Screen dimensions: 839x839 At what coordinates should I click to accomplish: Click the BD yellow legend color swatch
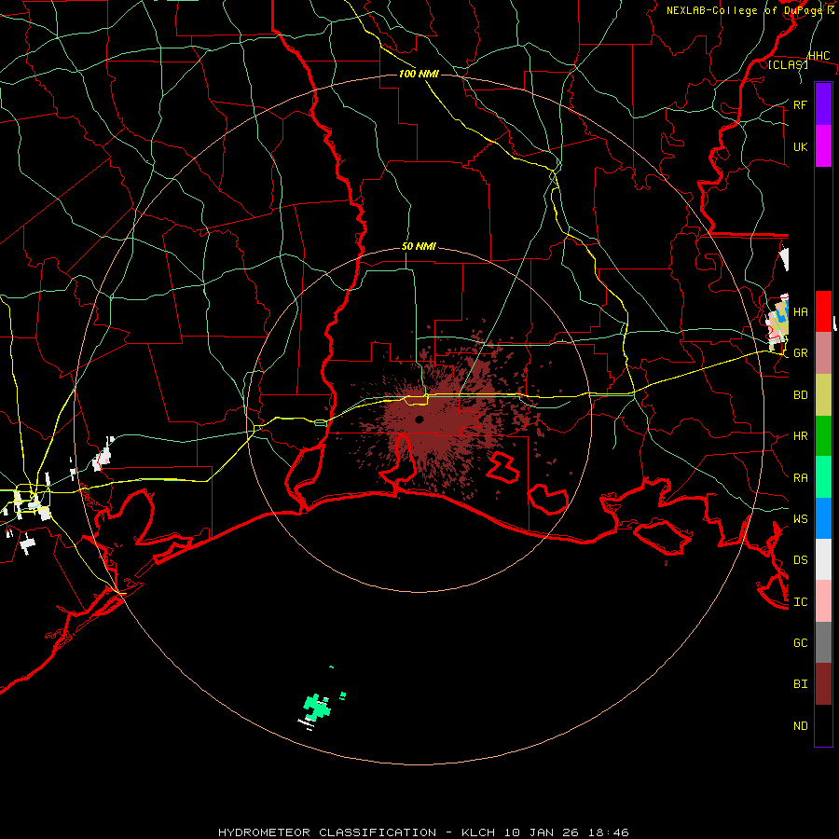coord(823,395)
